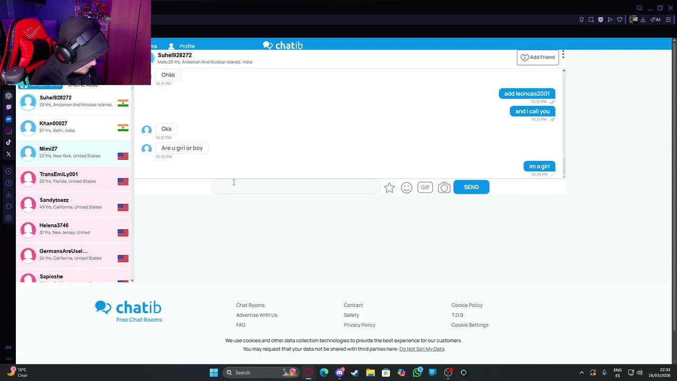
Task: Open the Profile menu item
Action: coord(181,46)
